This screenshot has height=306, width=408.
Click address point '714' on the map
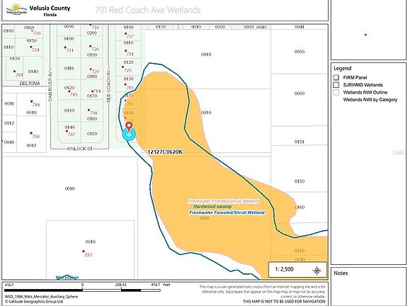click(96, 91)
